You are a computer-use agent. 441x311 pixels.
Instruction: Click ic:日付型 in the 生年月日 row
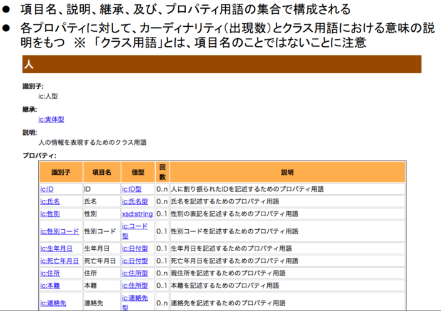pyautogui.click(x=134, y=248)
